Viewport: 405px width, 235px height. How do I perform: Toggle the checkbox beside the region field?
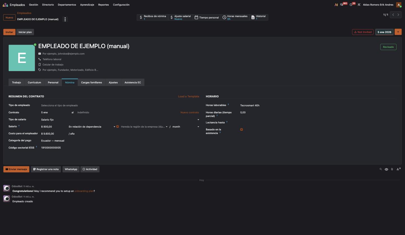(117, 126)
